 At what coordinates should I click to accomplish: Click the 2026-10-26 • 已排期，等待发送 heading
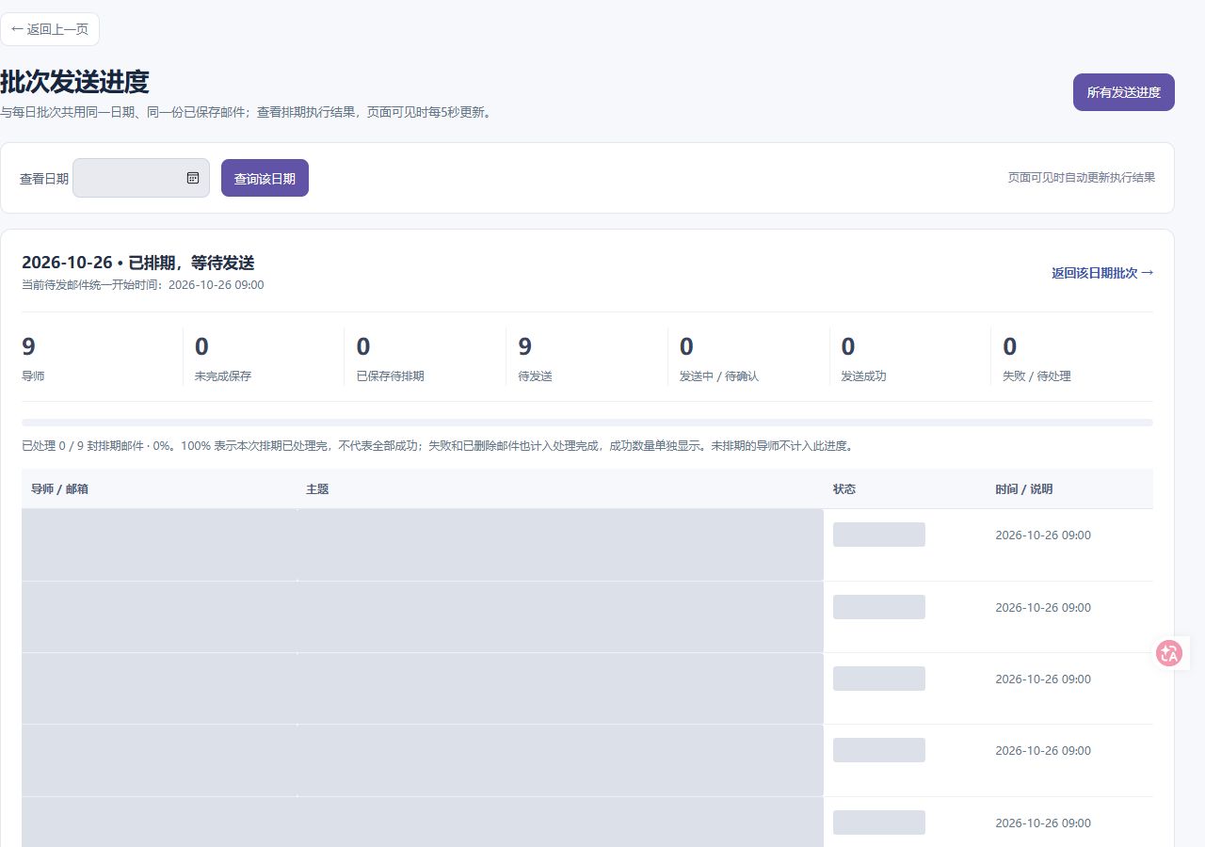(x=138, y=263)
